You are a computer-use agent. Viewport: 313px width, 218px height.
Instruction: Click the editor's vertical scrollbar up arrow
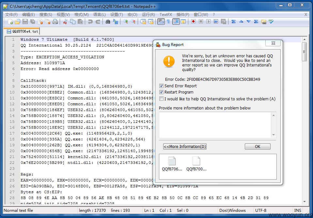pyautogui.click(x=305, y=39)
